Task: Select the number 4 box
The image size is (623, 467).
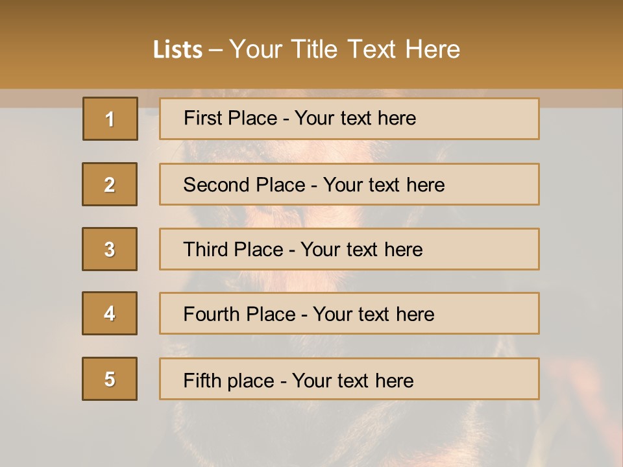Action: point(110,313)
